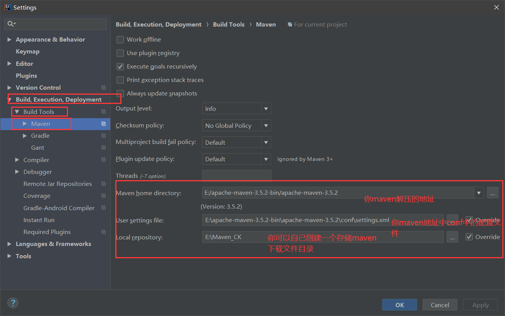Click the Threads input field
The height and width of the screenshot is (316, 505).
[236, 176]
